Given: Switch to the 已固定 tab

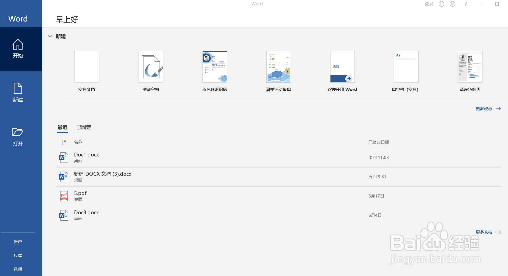Looking at the screenshot, I should 84,127.
